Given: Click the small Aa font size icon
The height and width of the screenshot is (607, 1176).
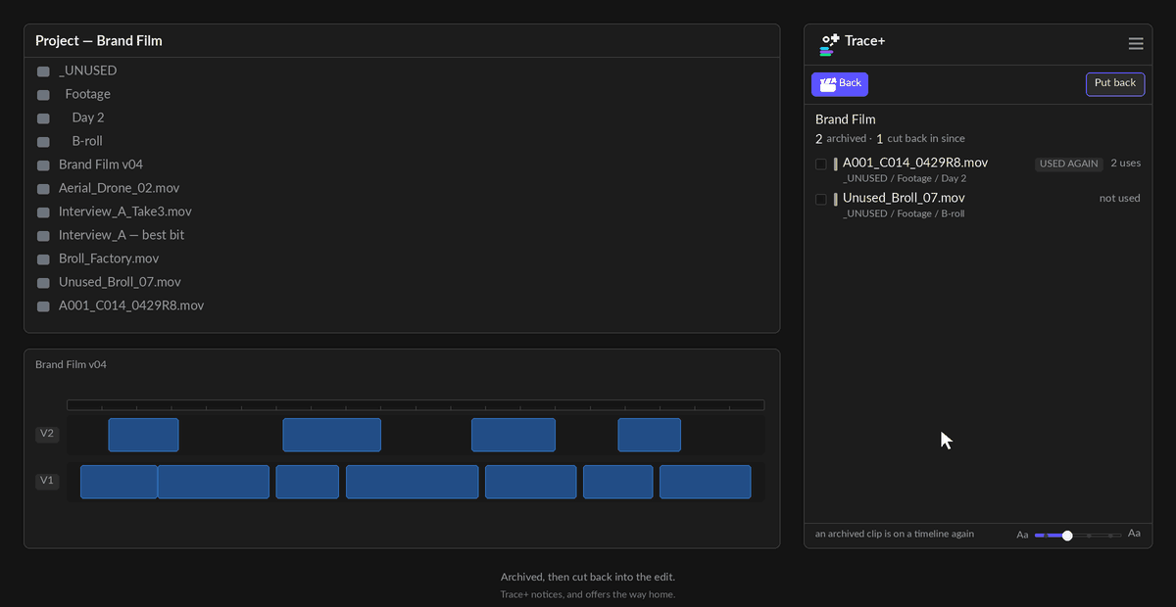Looking at the screenshot, I should click(x=1022, y=535).
